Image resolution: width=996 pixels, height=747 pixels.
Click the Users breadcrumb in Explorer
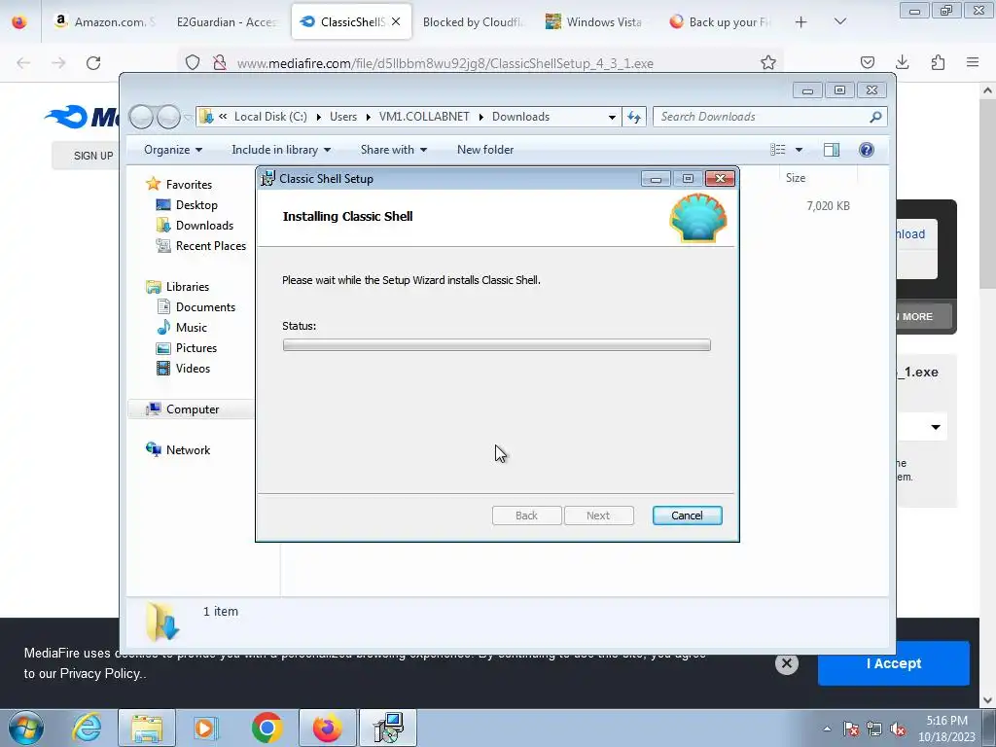343,117
